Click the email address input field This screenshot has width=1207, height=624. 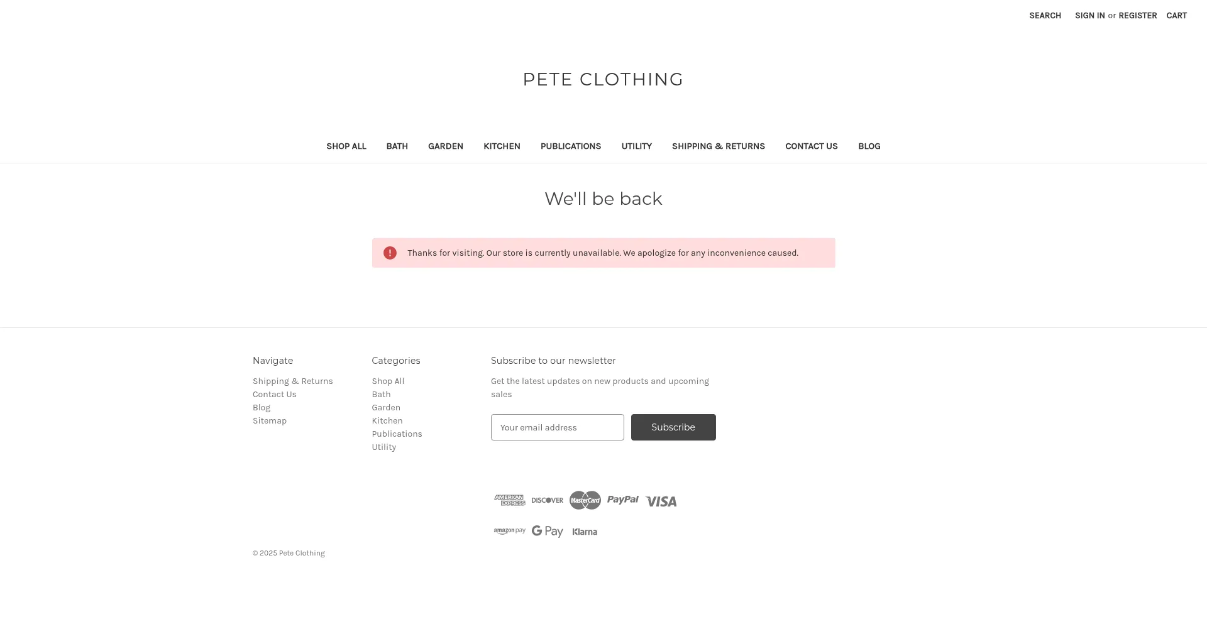point(557,427)
